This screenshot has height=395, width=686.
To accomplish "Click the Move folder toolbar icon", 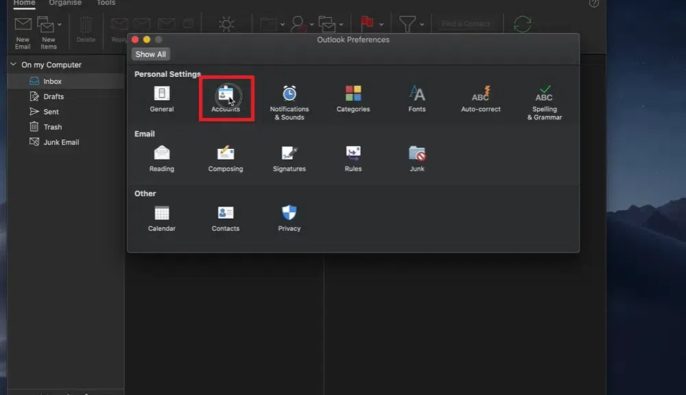I will 268,24.
